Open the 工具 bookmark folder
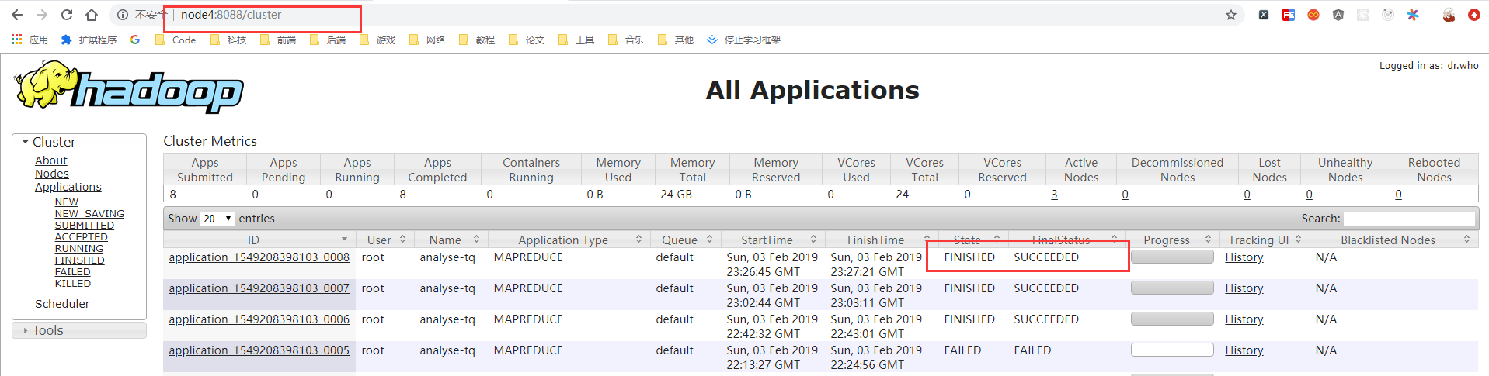The width and height of the screenshot is (1489, 376). 576,40
